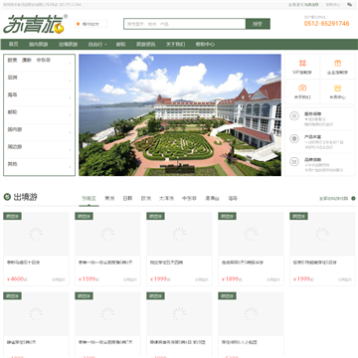Click the ¥1899 price text
The width and height of the screenshot is (358, 358).
[232, 279]
